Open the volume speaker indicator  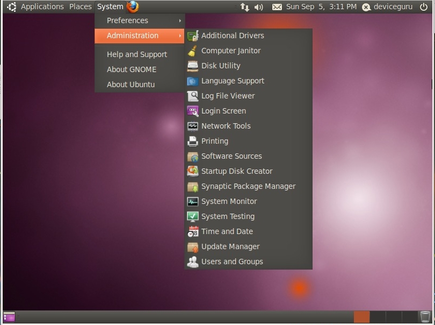coord(258,7)
